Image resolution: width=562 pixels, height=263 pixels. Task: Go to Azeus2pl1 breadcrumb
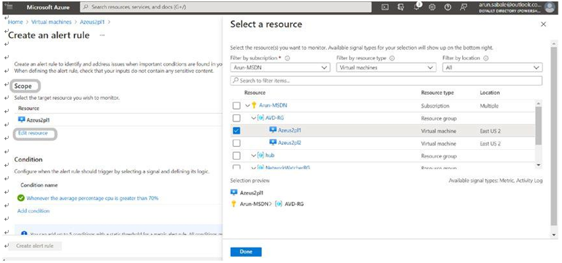coord(92,22)
